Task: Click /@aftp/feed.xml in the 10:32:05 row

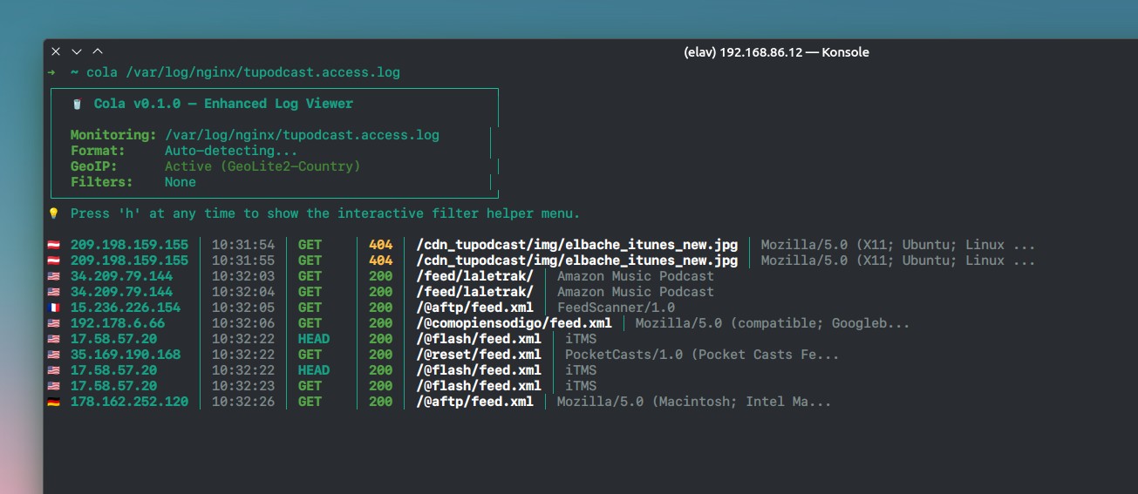Action: click(x=474, y=308)
